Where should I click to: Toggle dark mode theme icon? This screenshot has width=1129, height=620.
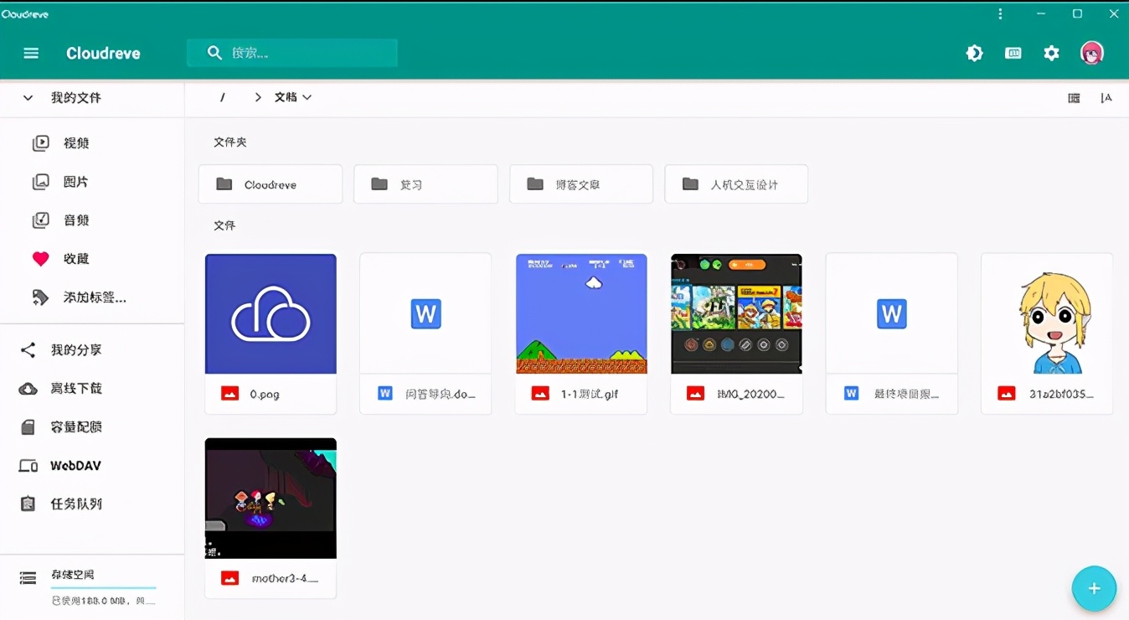(974, 53)
